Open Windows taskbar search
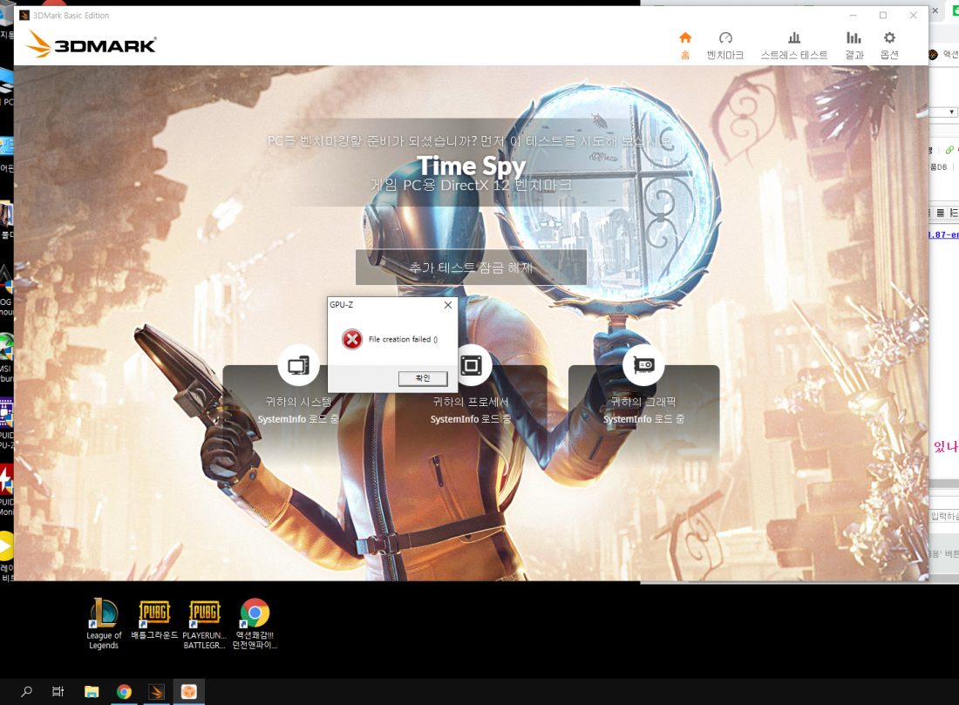 [x=27, y=692]
